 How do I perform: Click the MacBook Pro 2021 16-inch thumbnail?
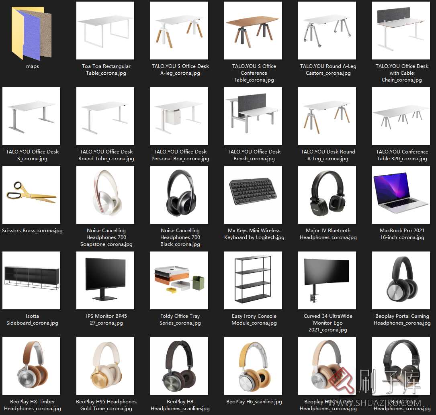[x=401, y=195]
